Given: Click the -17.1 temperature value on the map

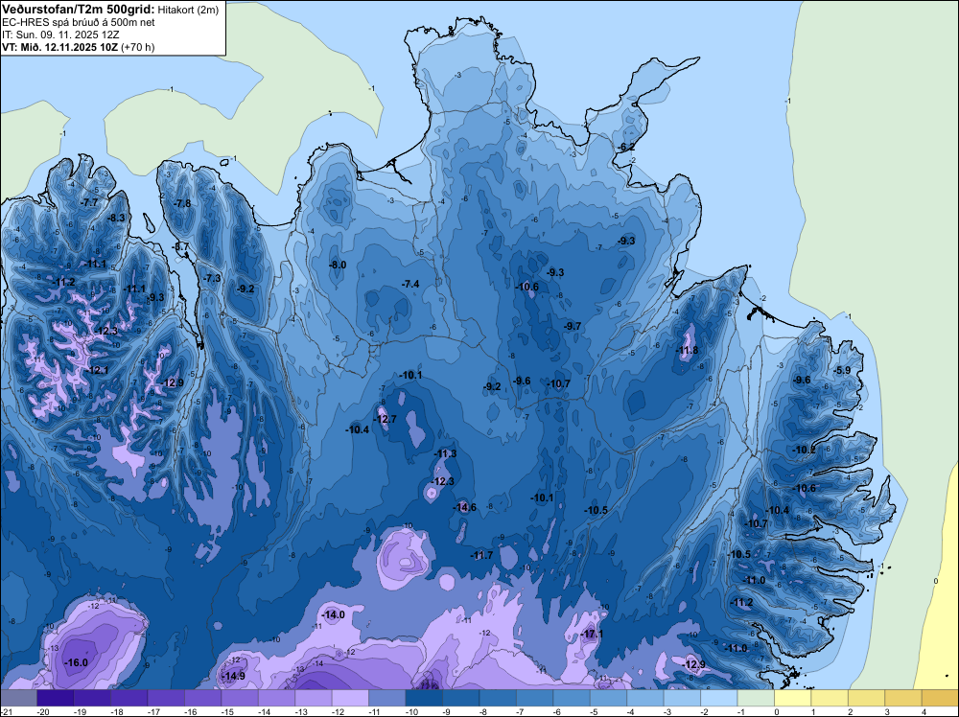Looking at the screenshot, I should coord(592,634).
